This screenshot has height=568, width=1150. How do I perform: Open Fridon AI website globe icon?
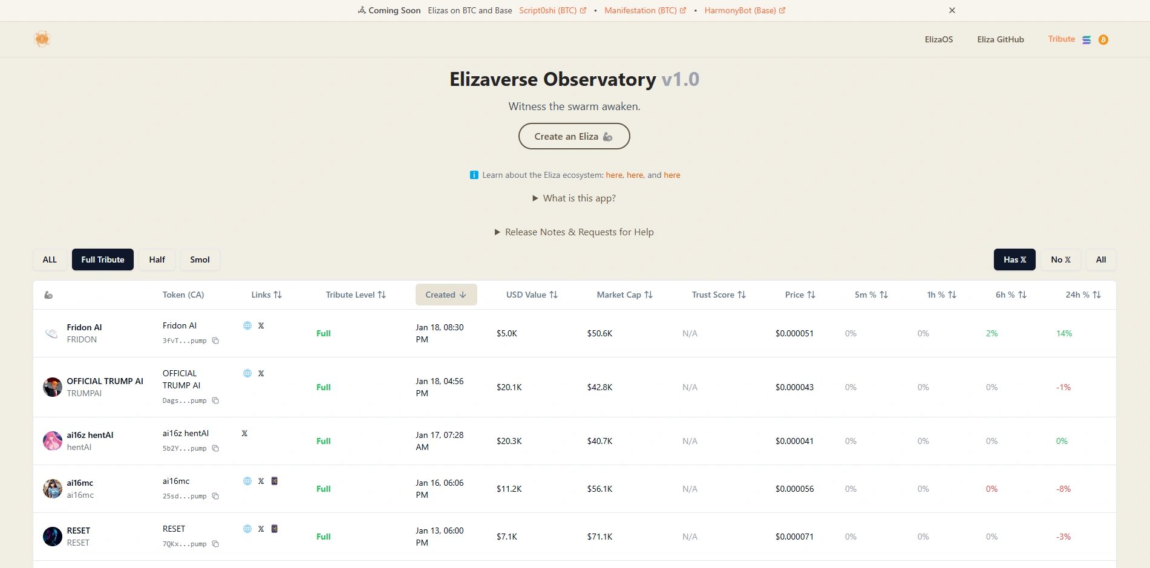pos(247,325)
